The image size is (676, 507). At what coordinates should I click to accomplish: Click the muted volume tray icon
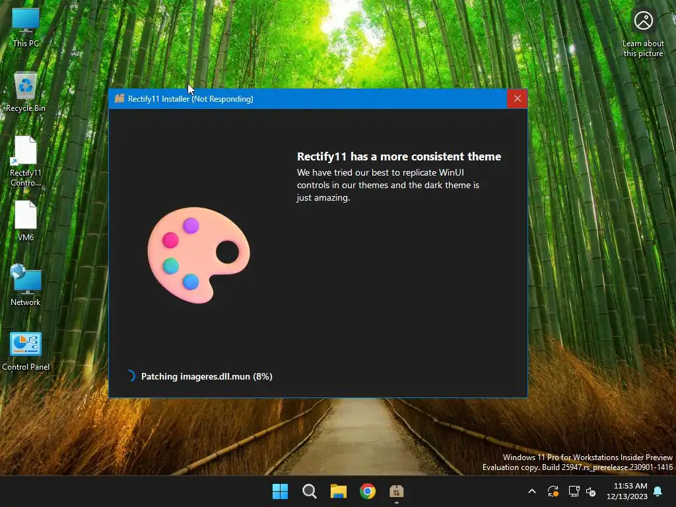coord(591,491)
